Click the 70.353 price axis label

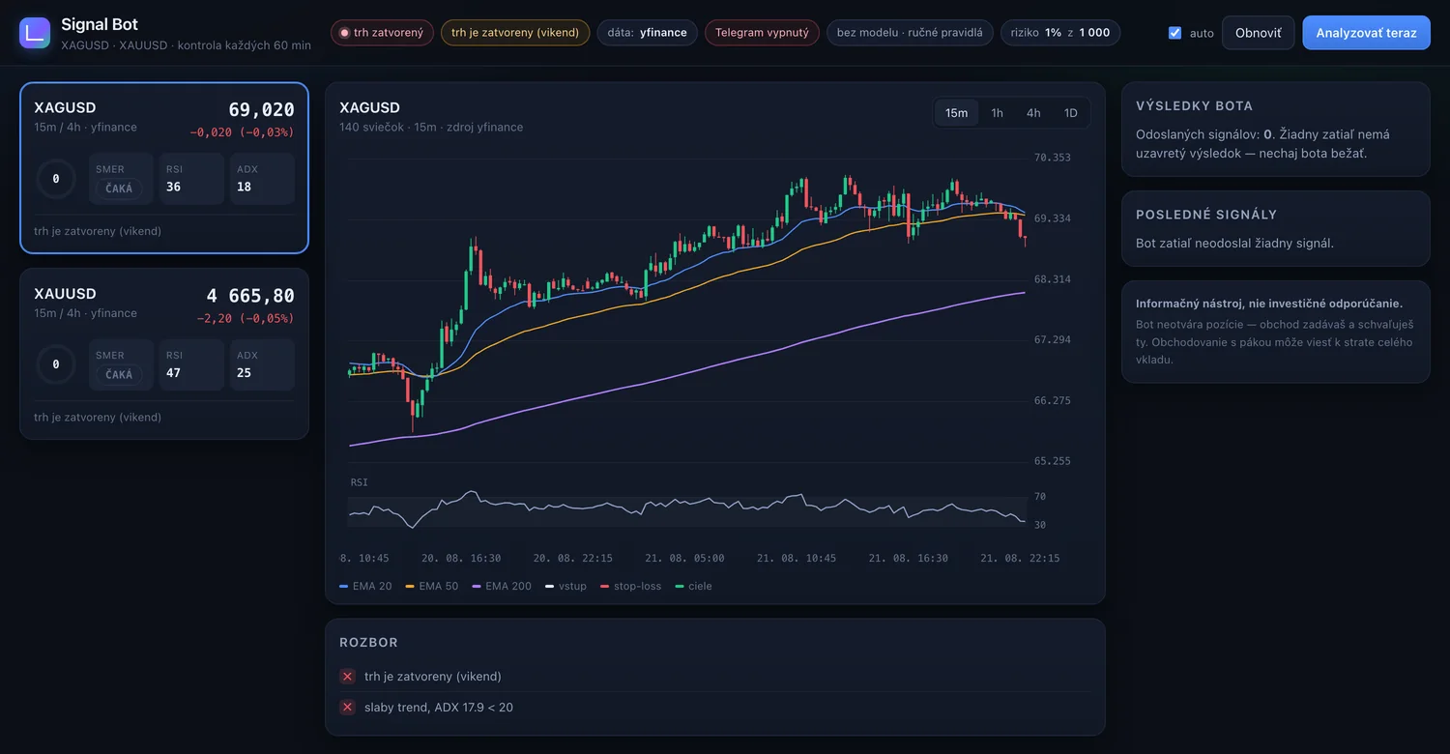pyautogui.click(x=1053, y=158)
